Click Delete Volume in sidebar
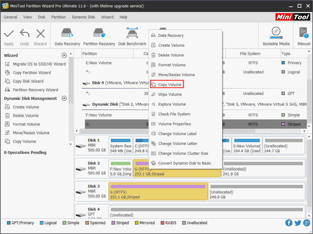The height and width of the screenshot is (234, 313). click(x=22, y=115)
